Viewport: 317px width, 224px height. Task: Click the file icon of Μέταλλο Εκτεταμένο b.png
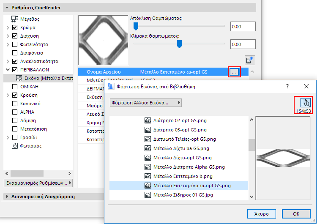tap(148, 176)
